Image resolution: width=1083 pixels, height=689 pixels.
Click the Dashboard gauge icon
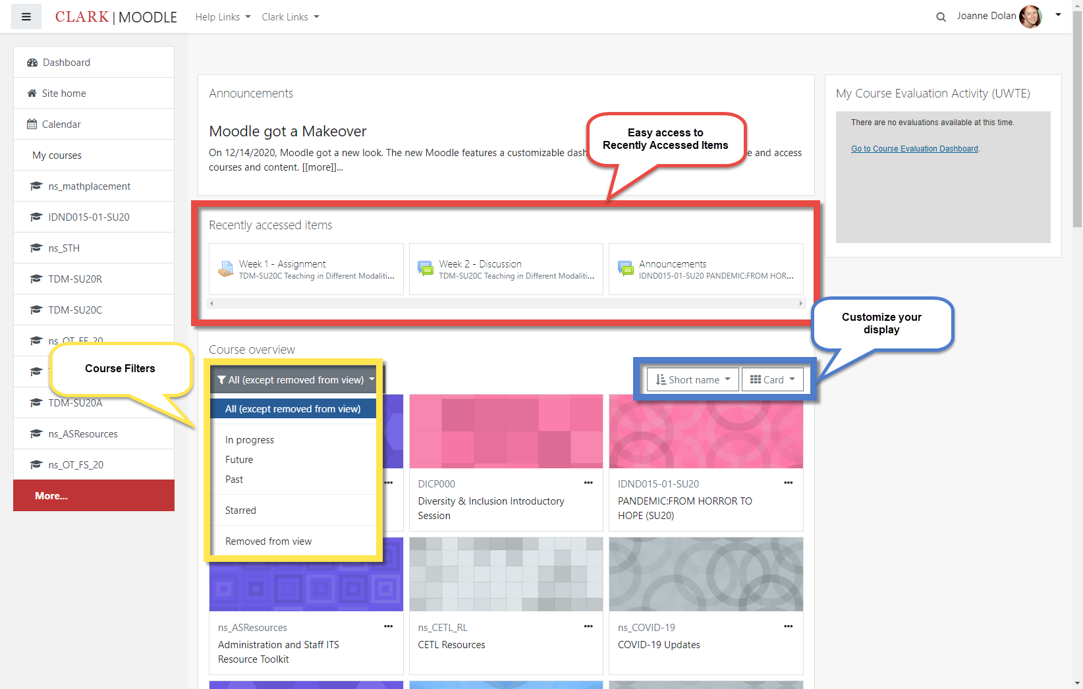tap(32, 63)
